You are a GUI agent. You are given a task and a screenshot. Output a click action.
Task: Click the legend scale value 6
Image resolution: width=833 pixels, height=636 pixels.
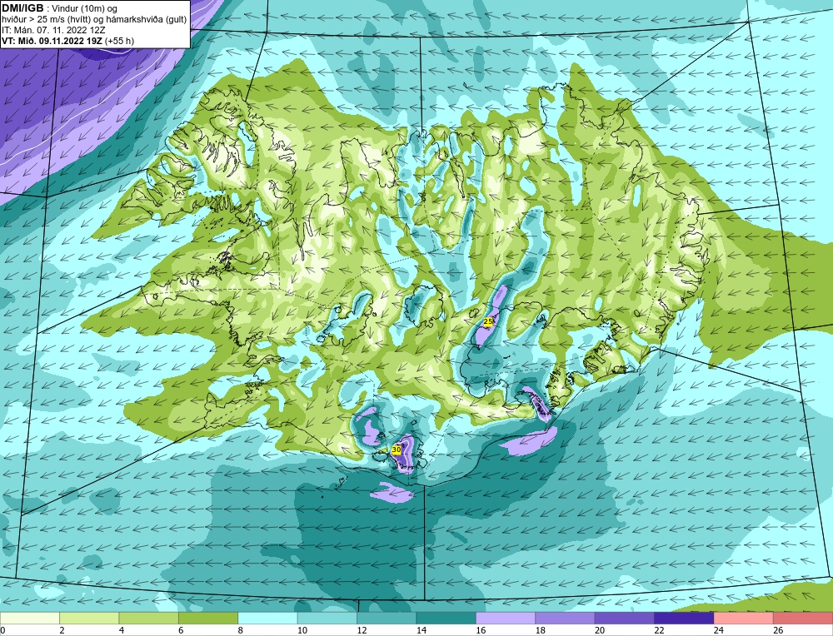coord(181,630)
